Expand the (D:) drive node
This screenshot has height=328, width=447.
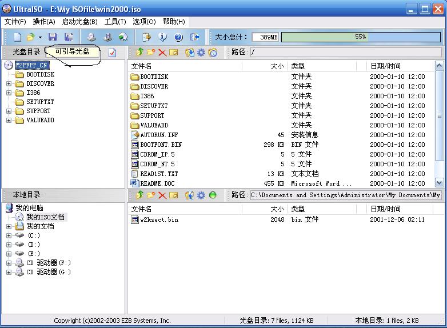coord(9,245)
